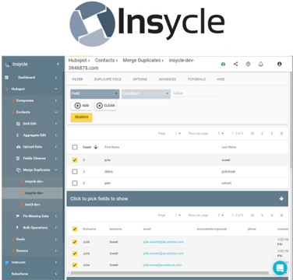293x280 pixels.
Task: Collapse the Merge Duplicates submenu
Action: click(56, 170)
